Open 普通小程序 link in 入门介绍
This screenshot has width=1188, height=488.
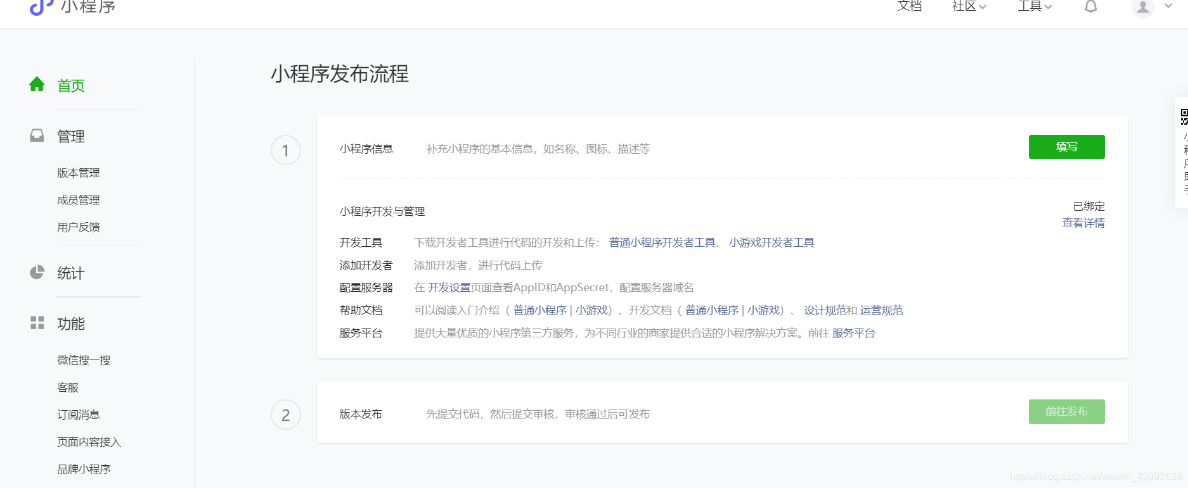(540, 310)
